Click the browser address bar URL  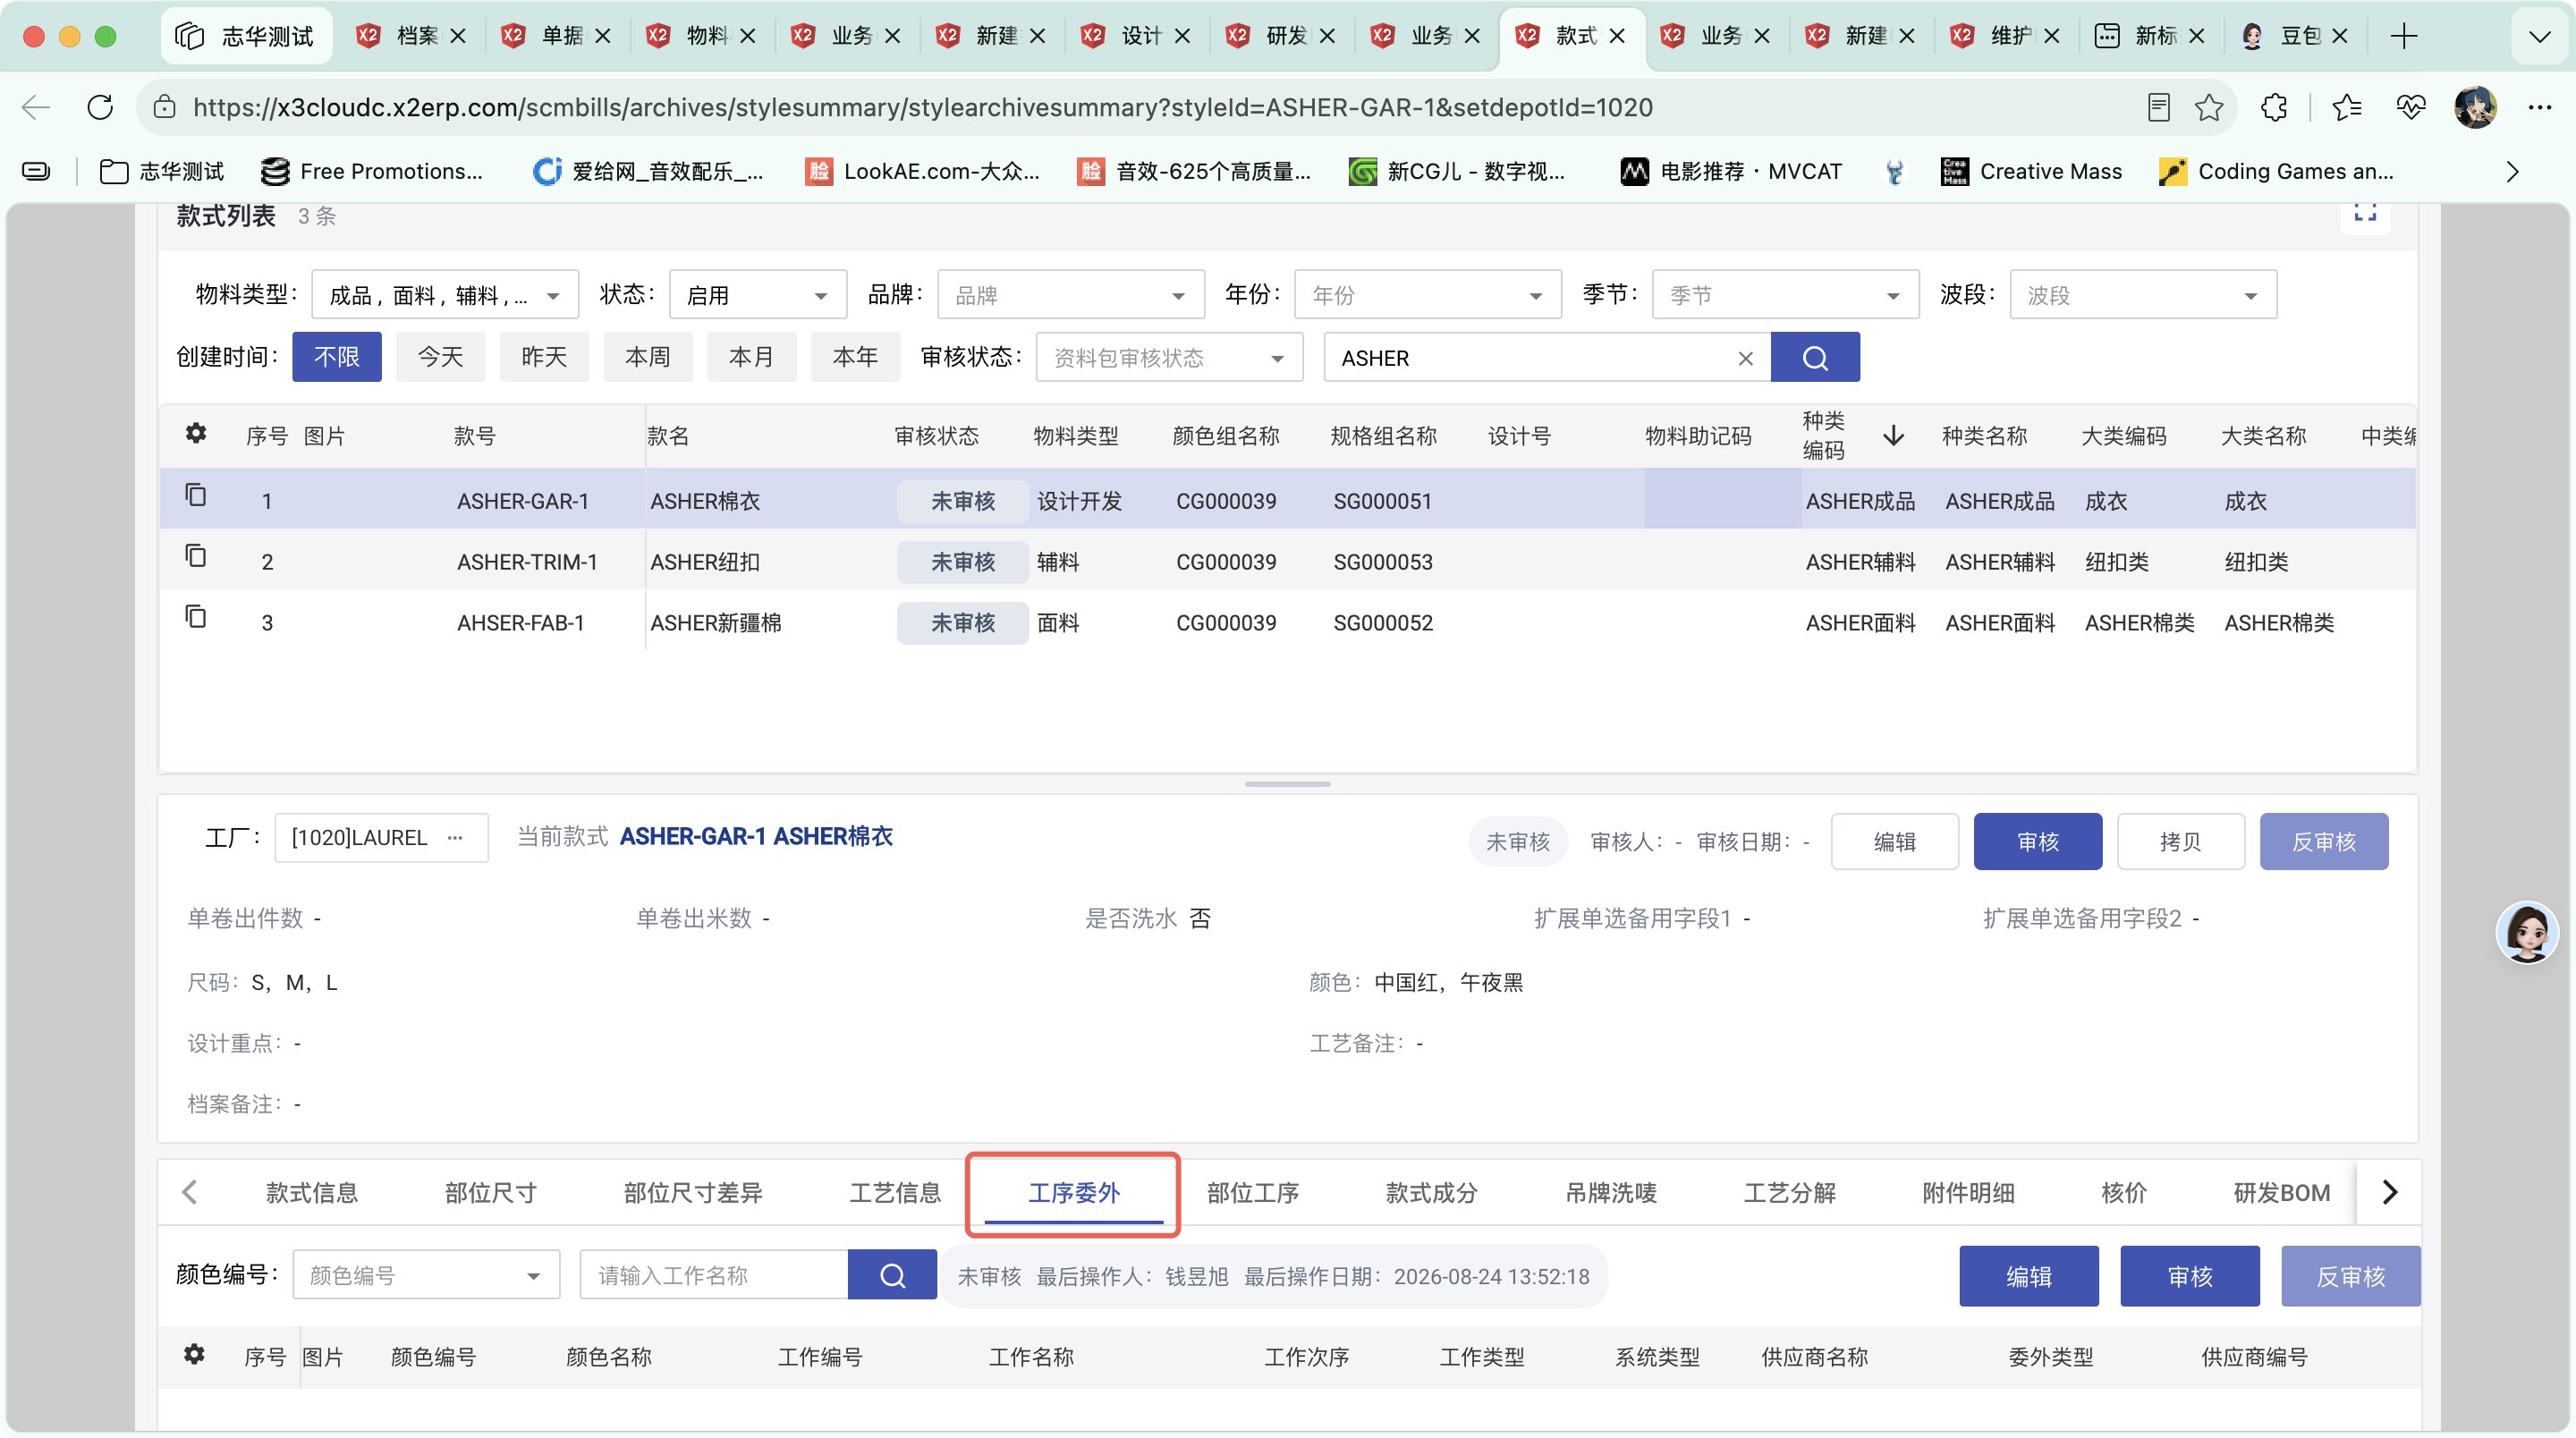[922, 107]
